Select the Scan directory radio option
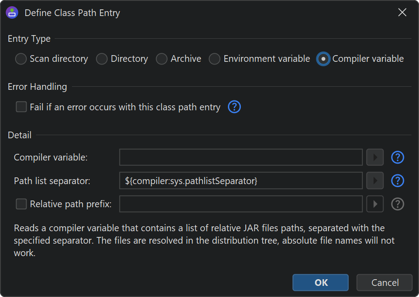419x297 pixels. 21,59
